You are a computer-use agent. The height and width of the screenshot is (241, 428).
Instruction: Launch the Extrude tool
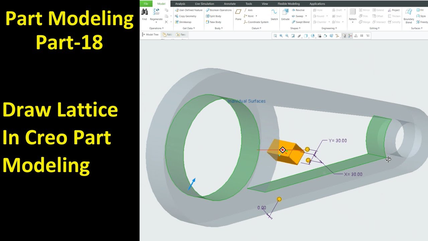click(x=285, y=14)
